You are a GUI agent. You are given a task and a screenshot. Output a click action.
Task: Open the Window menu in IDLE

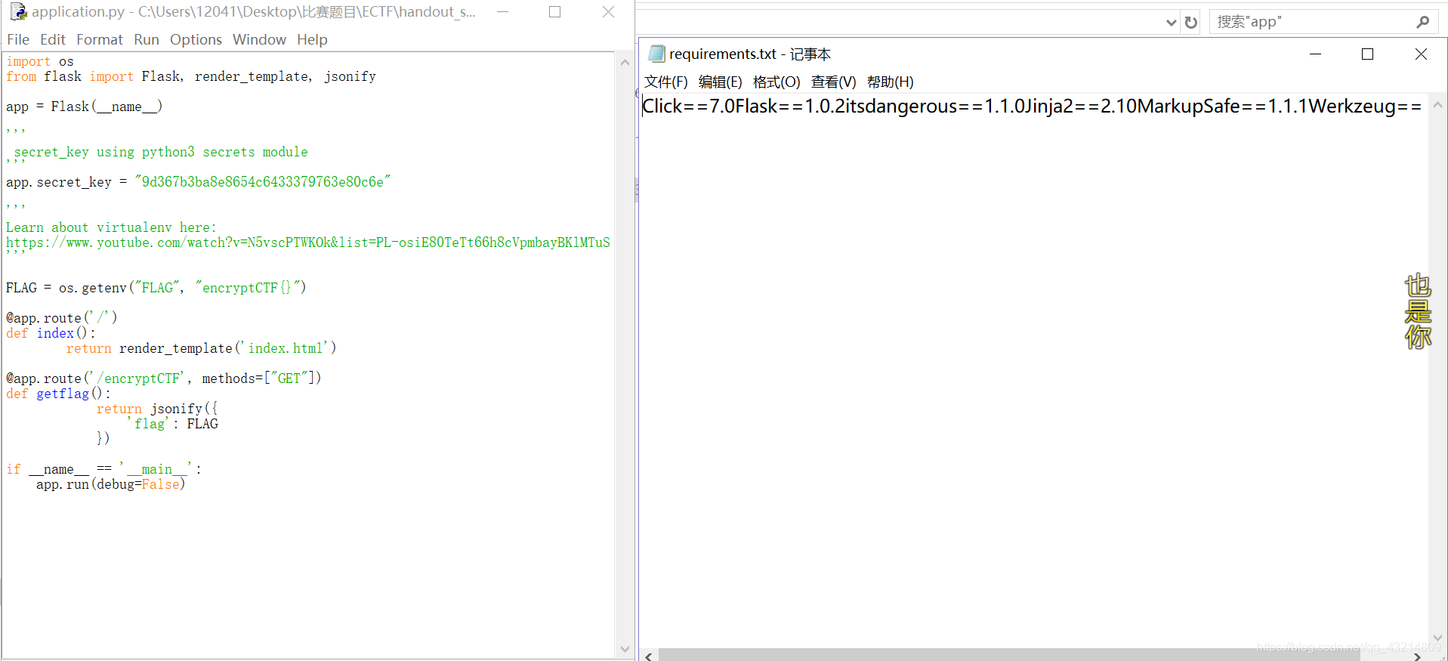[x=259, y=39]
